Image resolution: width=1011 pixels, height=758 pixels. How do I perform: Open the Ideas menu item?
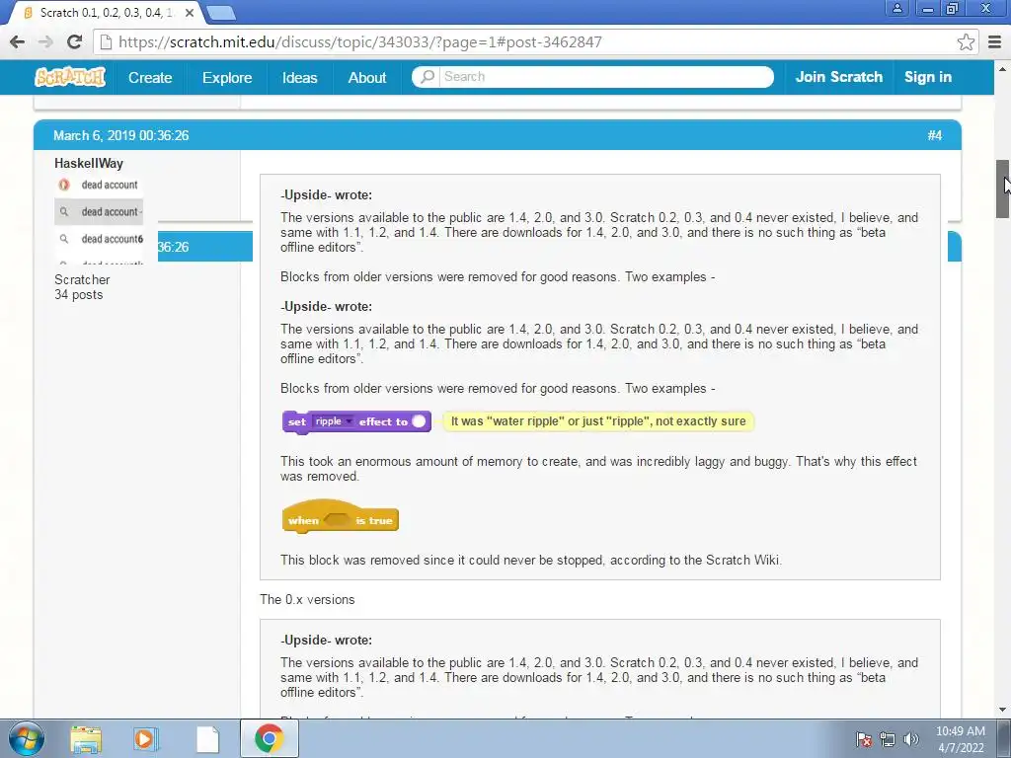coord(300,77)
